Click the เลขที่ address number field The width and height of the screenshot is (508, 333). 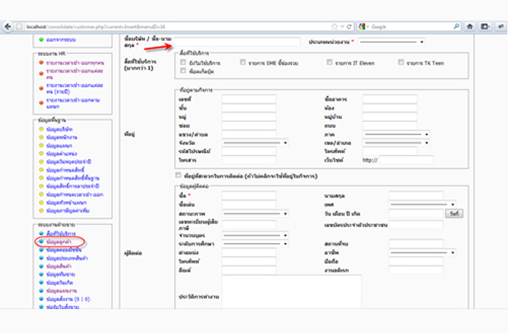click(249, 99)
